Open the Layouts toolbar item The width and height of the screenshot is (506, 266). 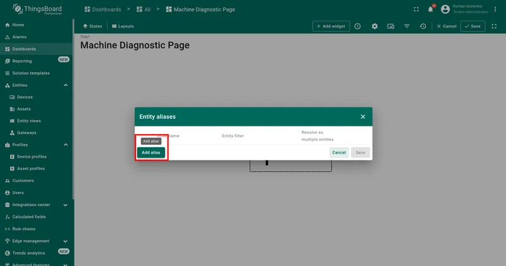123,26
